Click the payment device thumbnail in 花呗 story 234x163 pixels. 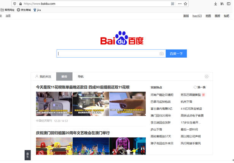coord(54,104)
